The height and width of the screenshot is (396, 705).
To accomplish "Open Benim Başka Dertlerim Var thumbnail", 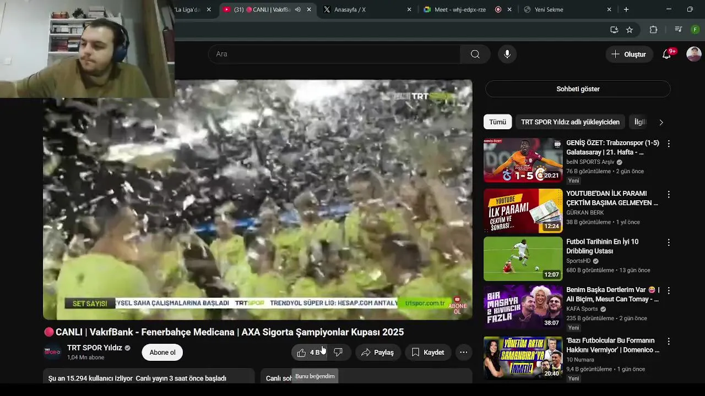I will (523, 307).
